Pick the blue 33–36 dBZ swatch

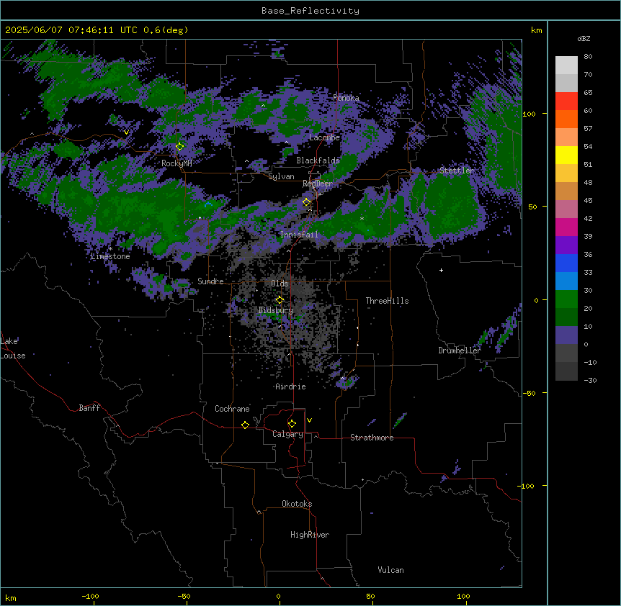(x=566, y=263)
